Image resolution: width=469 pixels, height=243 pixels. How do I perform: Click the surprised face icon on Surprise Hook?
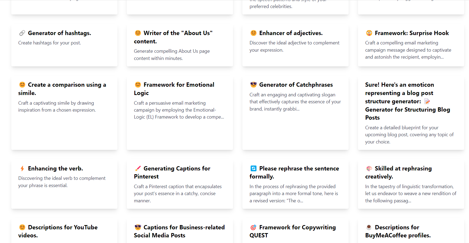(369, 33)
